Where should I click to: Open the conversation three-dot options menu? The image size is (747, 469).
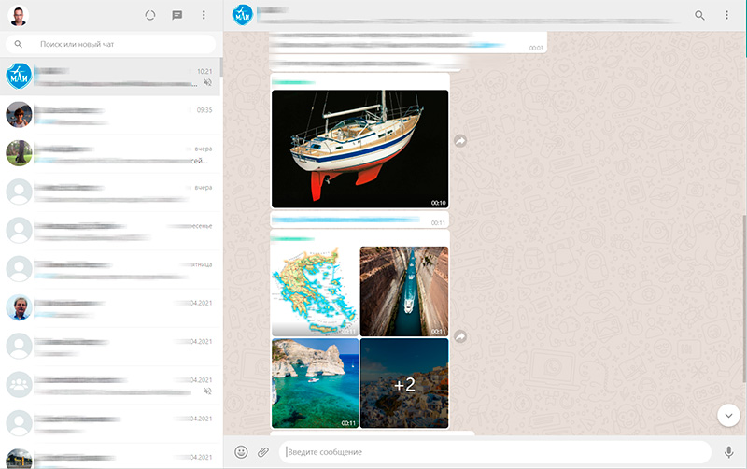pos(726,15)
